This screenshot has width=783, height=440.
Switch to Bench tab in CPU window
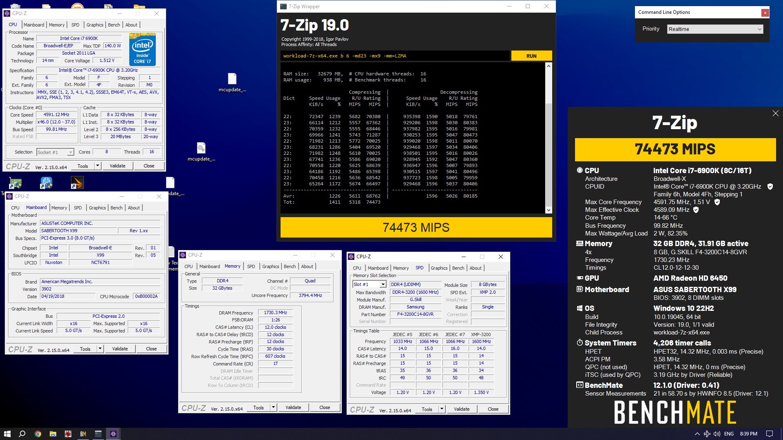[114, 25]
